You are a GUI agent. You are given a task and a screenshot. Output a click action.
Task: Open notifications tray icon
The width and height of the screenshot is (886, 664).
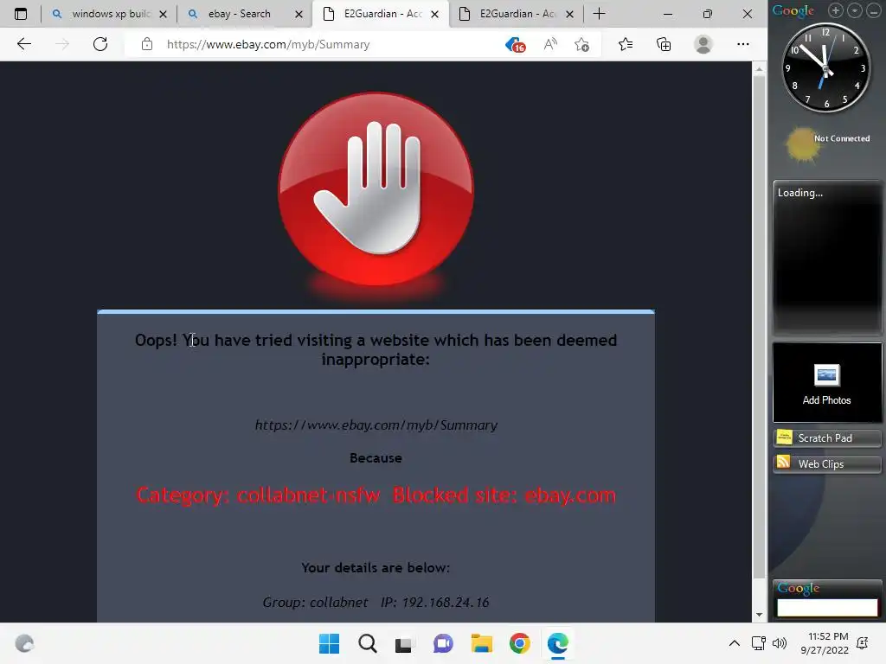pyautogui.click(x=863, y=643)
